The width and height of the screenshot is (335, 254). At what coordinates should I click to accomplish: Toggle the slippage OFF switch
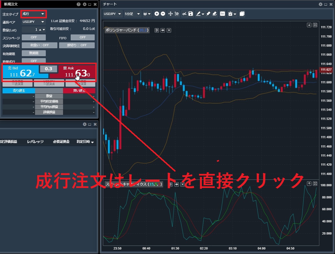pyautogui.click(x=34, y=37)
